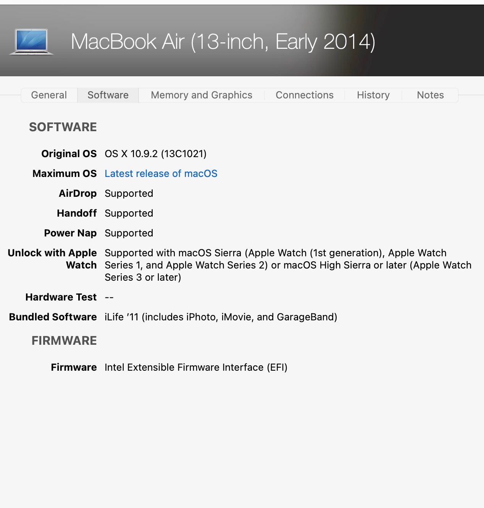Open the Latest release of macOS link
484x508 pixels.
pyautogui.click(x=161, y=174)
